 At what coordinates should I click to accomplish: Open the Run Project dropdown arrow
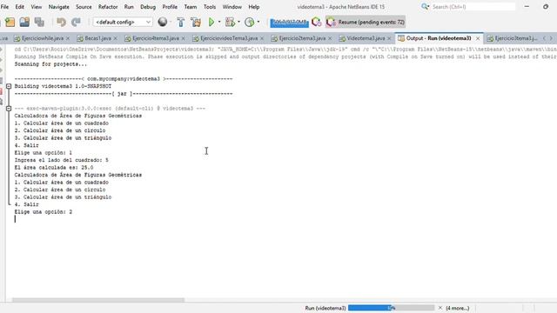coord(219,22)
